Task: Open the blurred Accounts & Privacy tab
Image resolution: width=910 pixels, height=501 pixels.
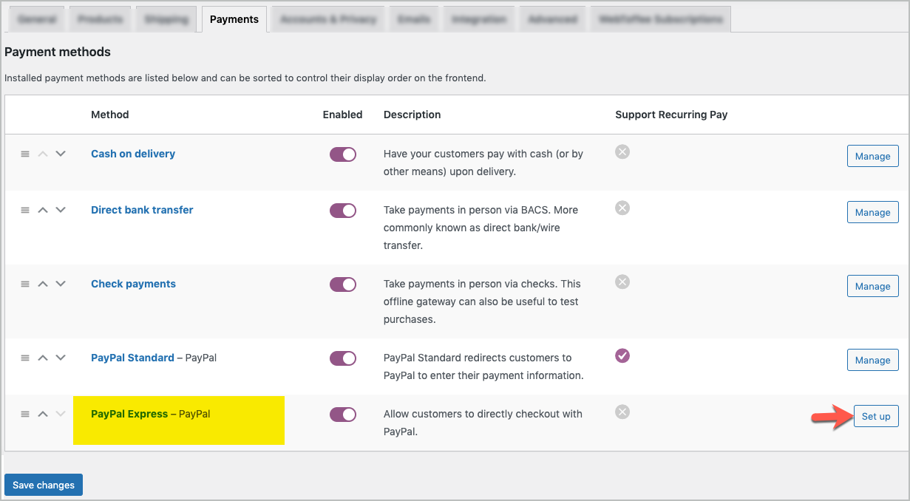Action: coord(328,19)
